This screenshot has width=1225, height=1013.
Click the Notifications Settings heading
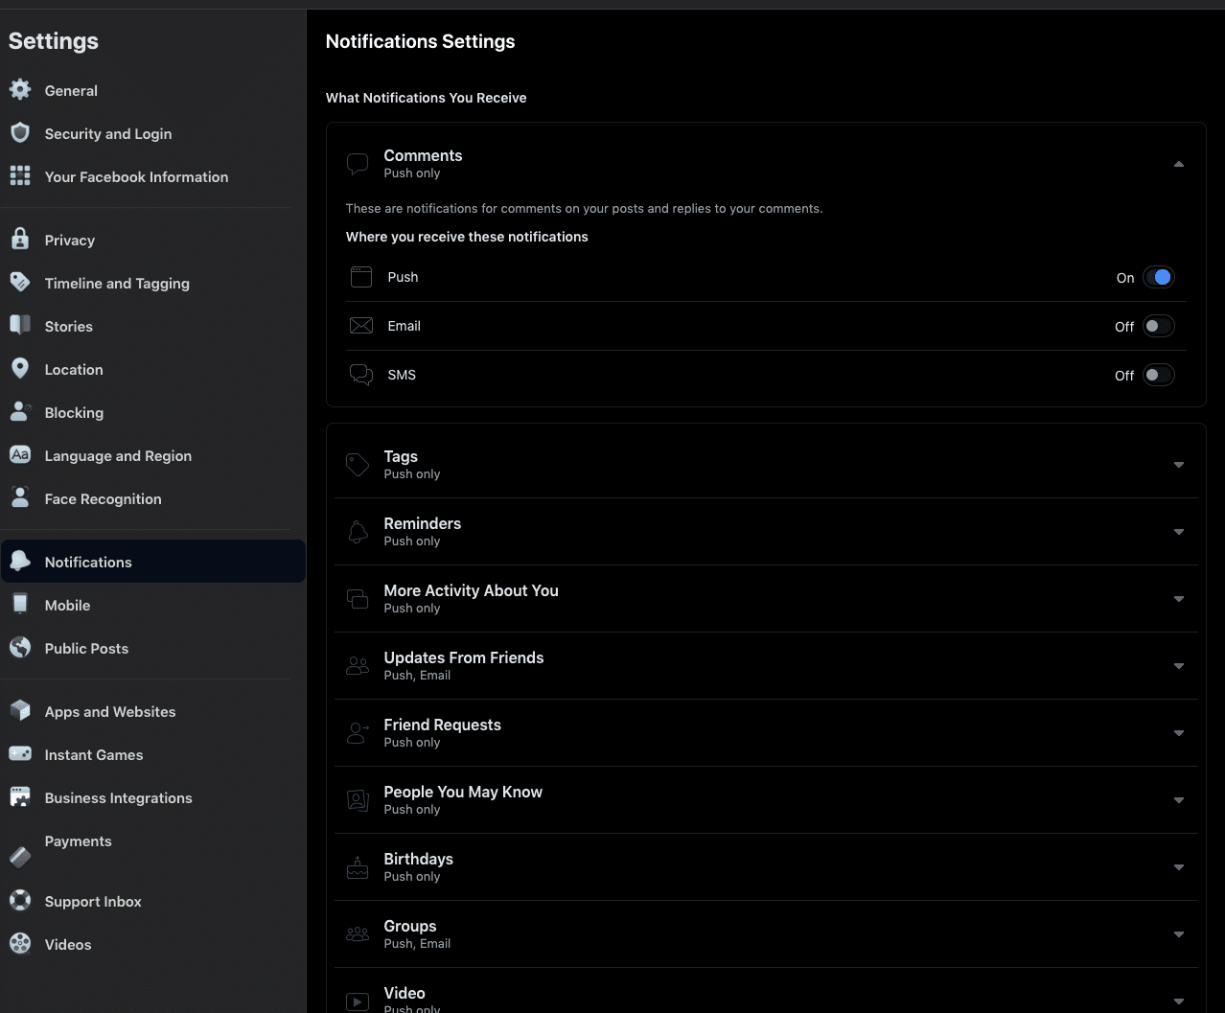(420, 41)
